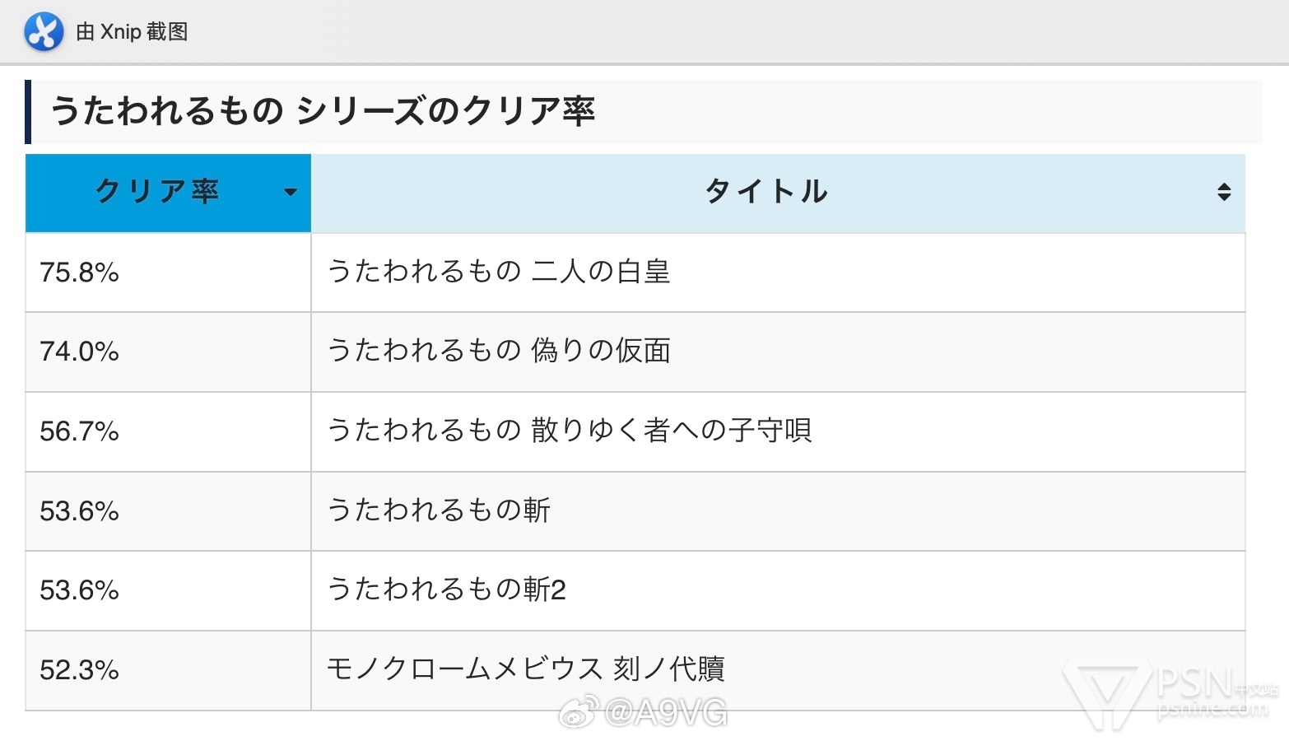
Task: Select the うたわれるもの斬 title cell
Action: [x=778, y=511]
